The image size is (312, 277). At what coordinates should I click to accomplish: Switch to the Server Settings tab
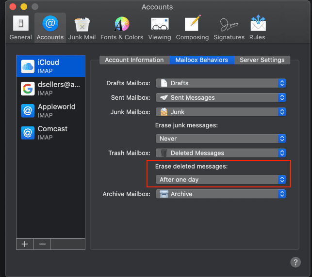click(x=262, y=60)
